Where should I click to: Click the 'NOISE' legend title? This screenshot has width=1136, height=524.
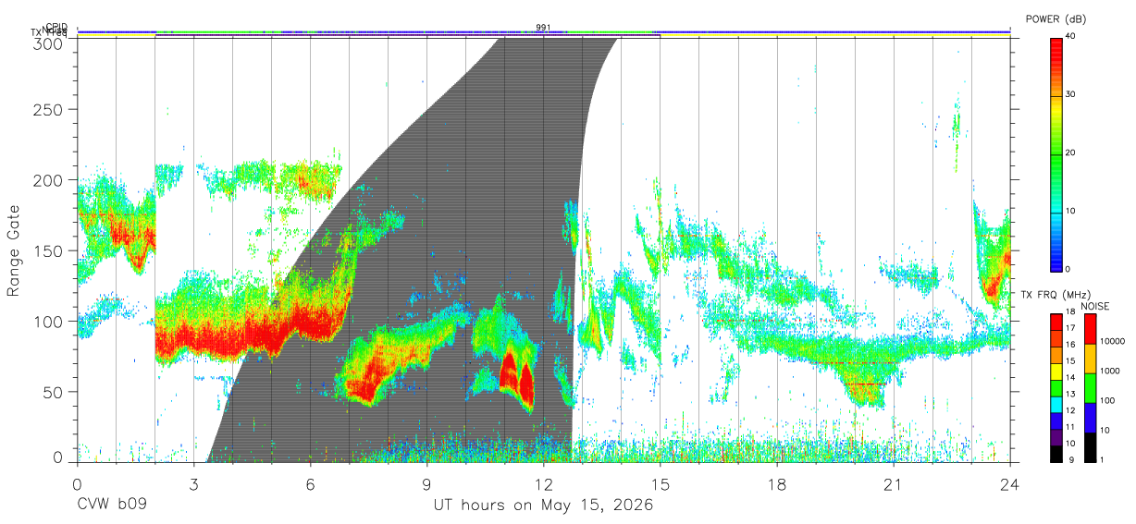coord(1093,306)
